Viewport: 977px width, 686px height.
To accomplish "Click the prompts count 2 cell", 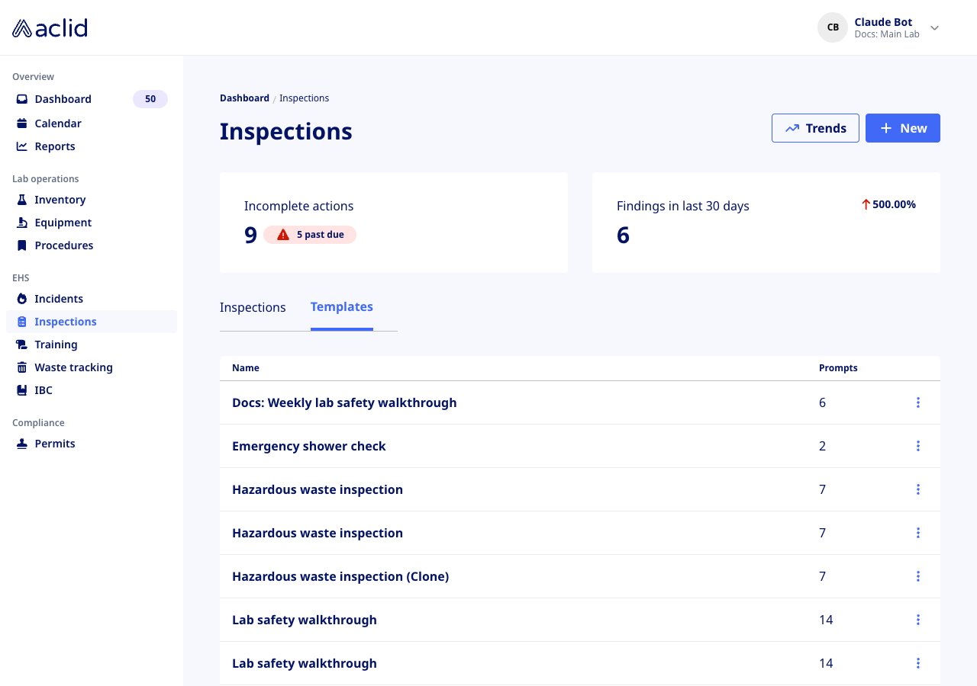I will click(x=822, y=446).
